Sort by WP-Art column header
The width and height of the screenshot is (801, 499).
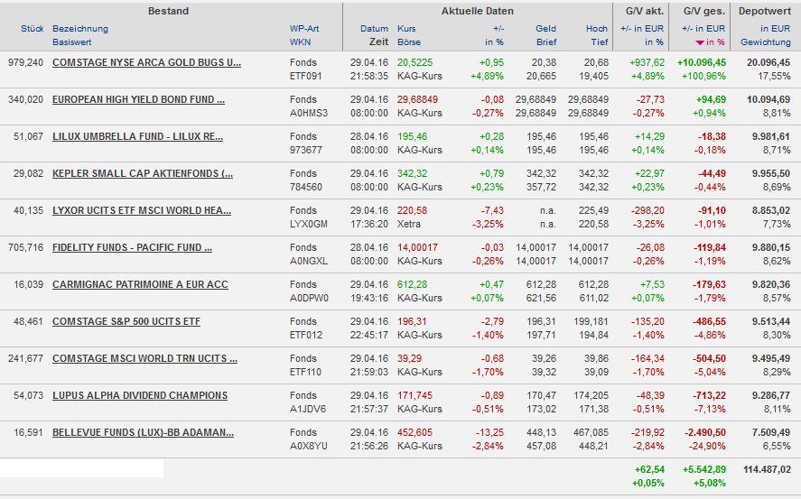coord(304,29)
